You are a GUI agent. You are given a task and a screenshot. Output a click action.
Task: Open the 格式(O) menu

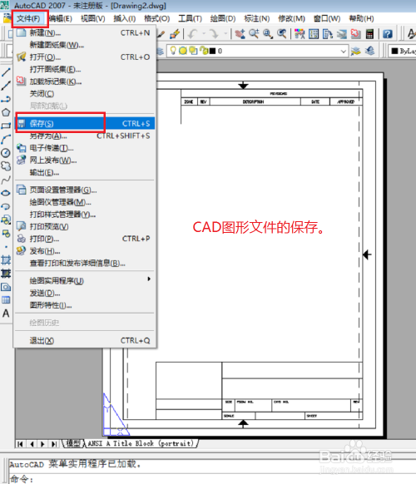(157, 18)
